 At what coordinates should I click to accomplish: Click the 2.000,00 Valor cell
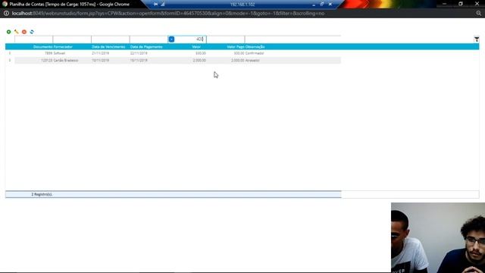pyautogui.click(x=199, y=61)
